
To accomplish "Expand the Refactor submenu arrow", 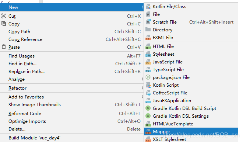I will point(142,88).
